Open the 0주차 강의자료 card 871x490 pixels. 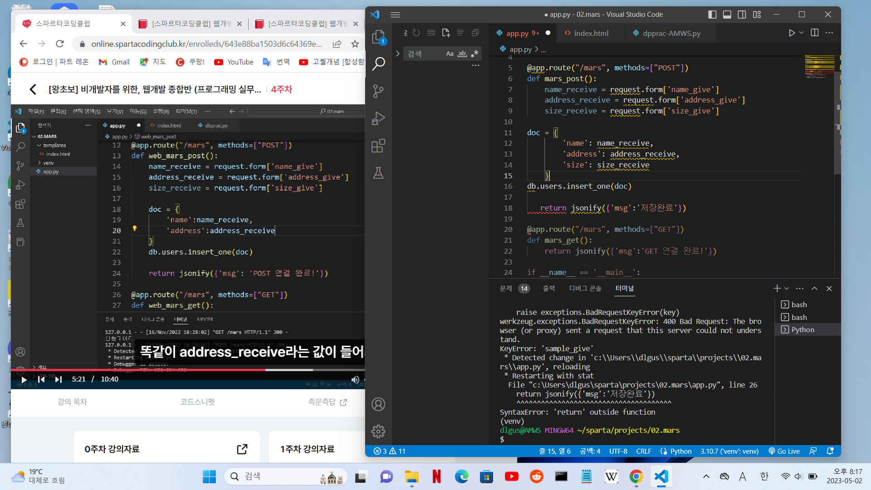click(167, 449)
